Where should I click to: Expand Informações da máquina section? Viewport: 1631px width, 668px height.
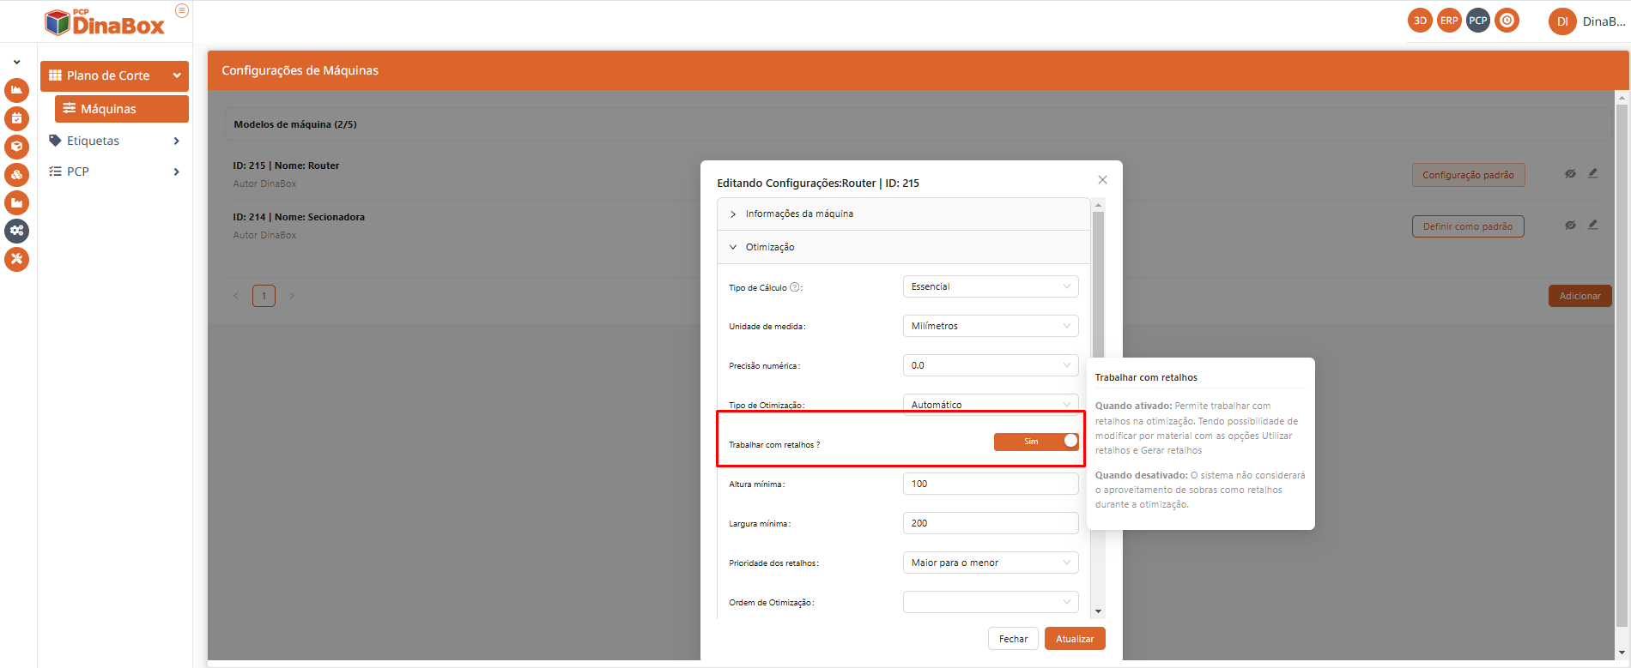click(798, 214)
